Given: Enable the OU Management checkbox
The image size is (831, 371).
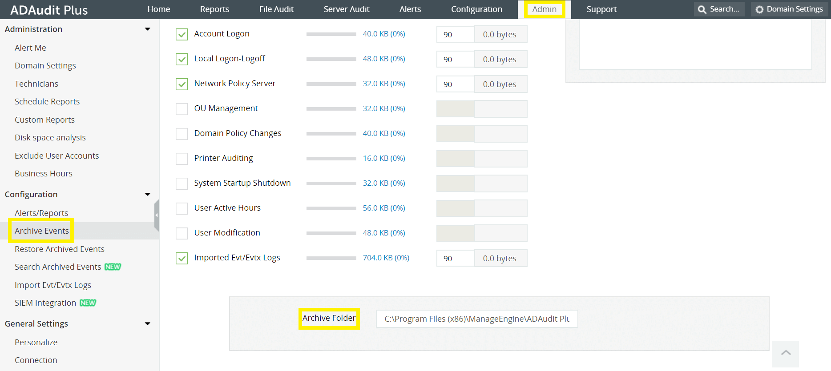Looking at the screenshot, I should click(x=182, y=109).
